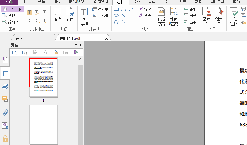Switch to the Home (主页) tab

26,2
